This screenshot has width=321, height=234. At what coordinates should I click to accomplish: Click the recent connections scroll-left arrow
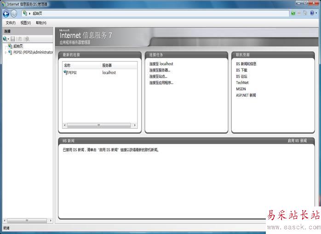65,125
